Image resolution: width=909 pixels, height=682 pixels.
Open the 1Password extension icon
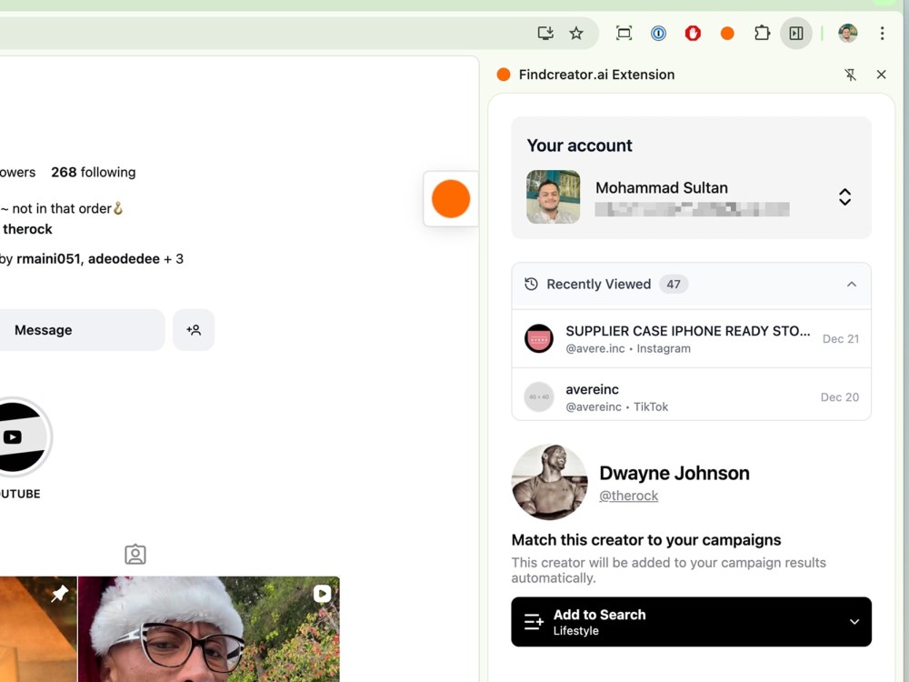[658, 33]
